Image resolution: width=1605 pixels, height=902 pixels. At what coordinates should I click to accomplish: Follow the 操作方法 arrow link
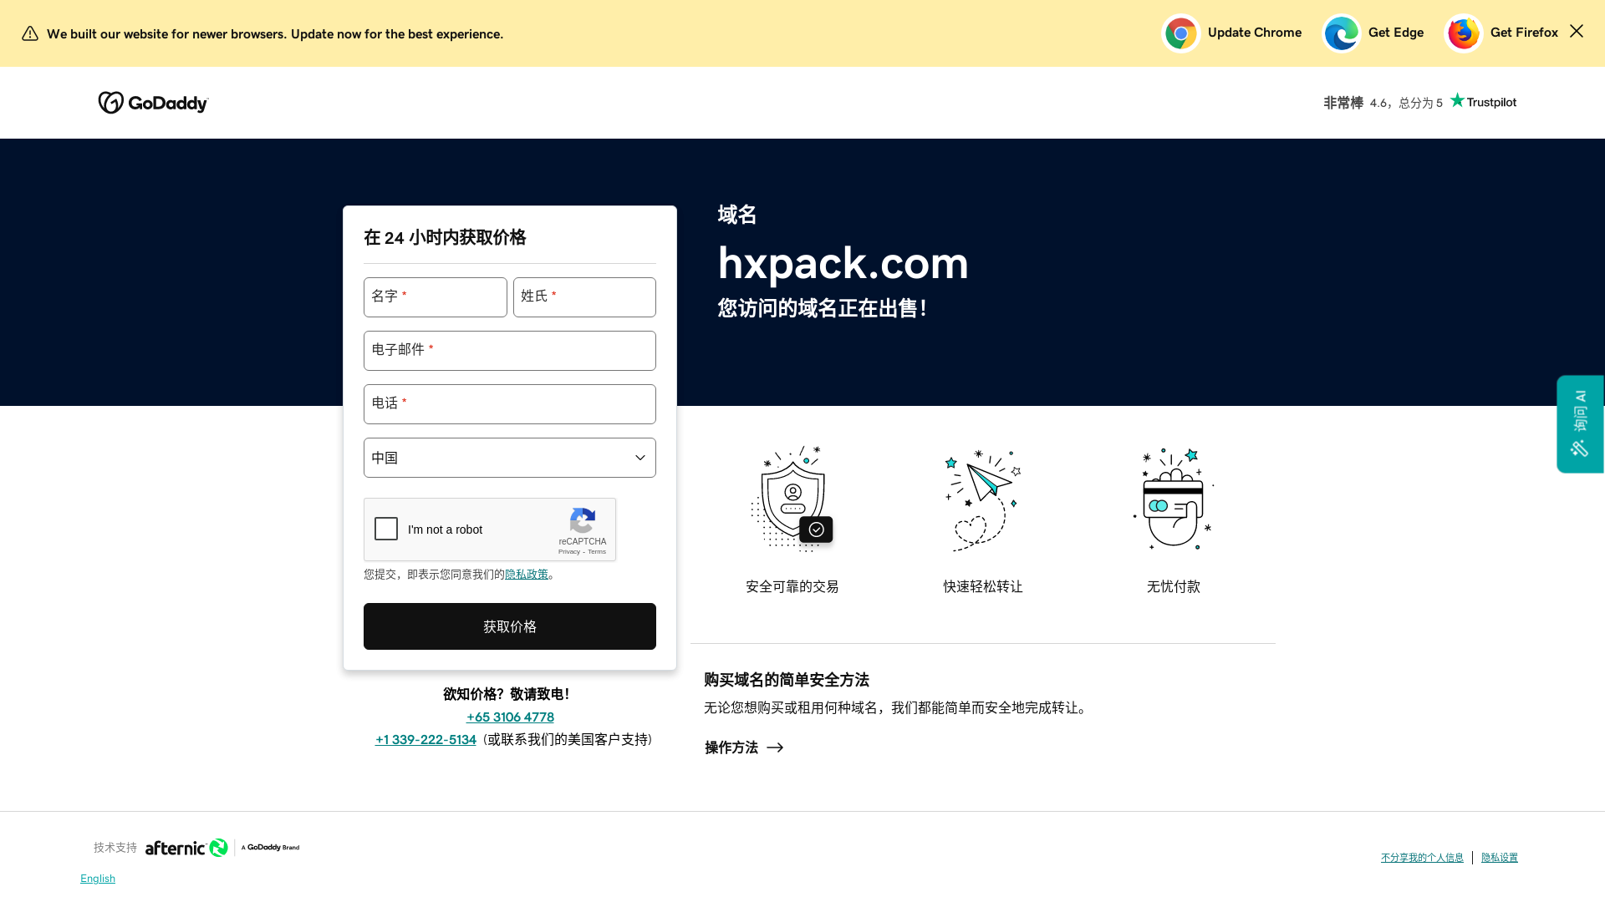click(x=744, y=747)
